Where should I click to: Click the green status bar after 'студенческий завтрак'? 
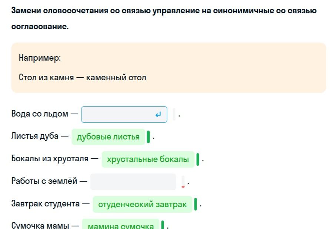coord(196,204)
